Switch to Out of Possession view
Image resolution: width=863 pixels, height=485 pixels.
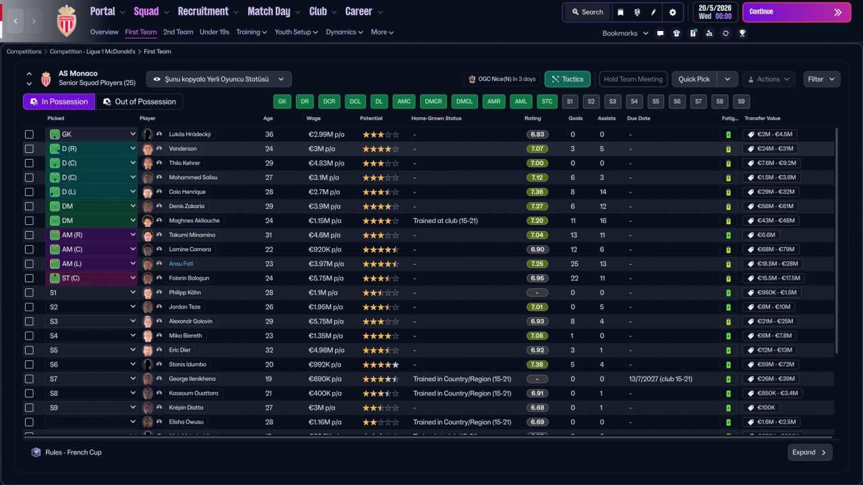click(140, 102)
